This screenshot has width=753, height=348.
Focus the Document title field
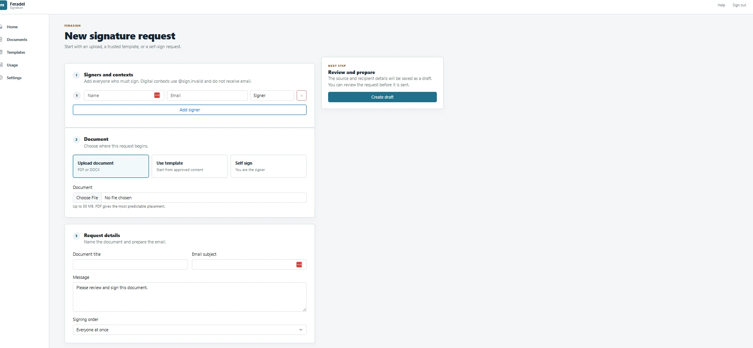130,264
